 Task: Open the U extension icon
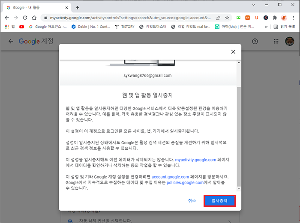257,18
